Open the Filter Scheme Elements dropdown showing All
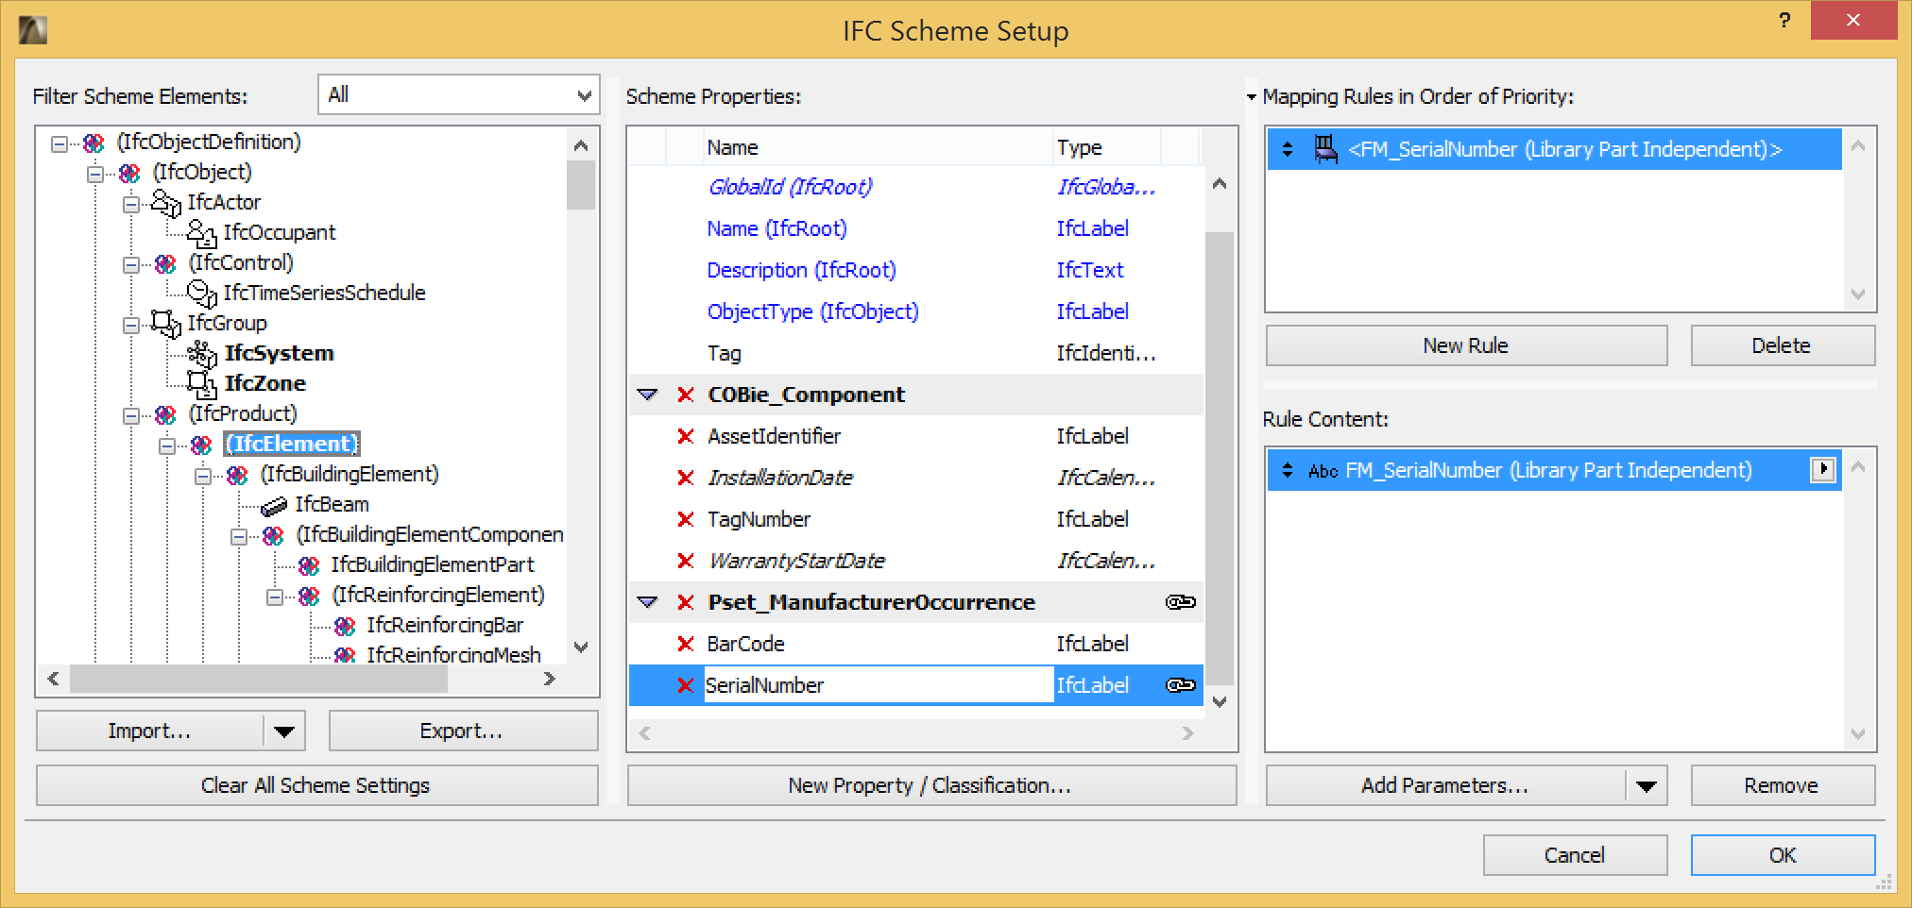 583,94
